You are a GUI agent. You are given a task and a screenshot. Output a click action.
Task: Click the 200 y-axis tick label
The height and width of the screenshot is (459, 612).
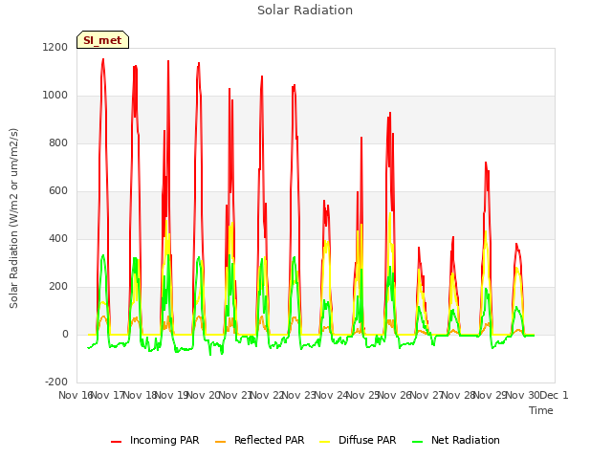(58, 287)
